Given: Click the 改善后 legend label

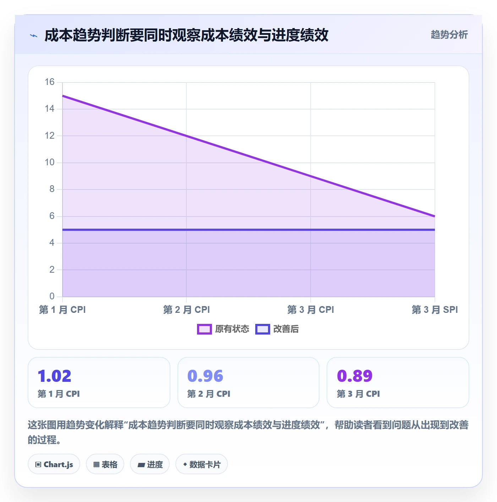Looking at the screenshot, I should click(x=286, y=329).
